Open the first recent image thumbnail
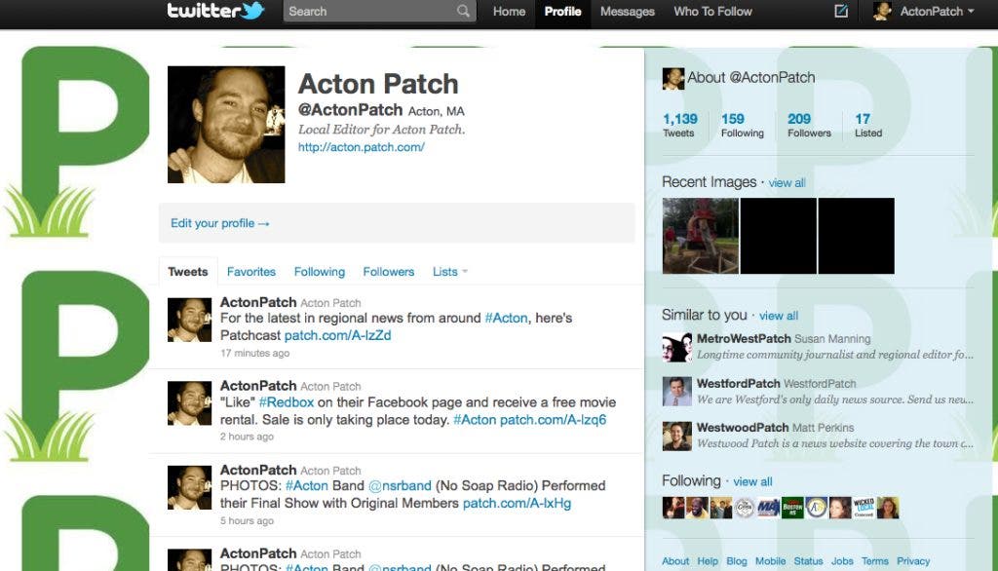Viewport: 998px width, 571px height. (x=700, y=236)
